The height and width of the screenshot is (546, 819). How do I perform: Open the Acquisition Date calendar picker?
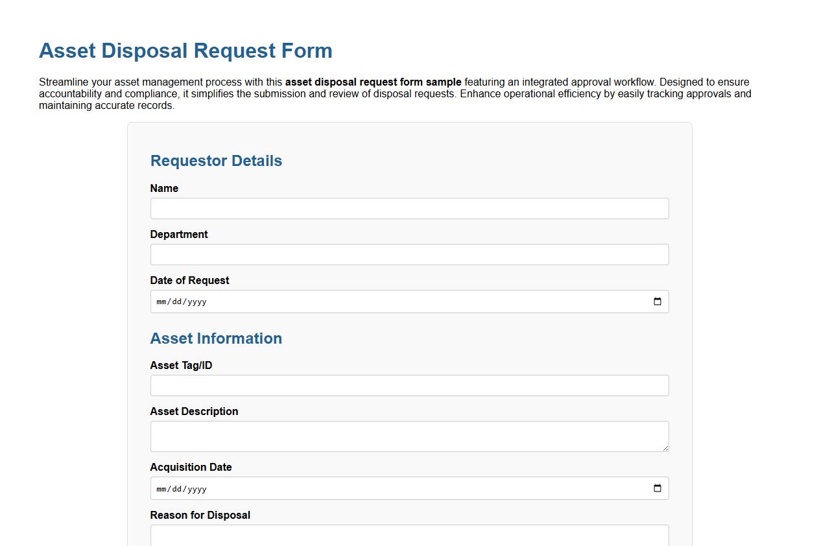click(x=658, y=488)
